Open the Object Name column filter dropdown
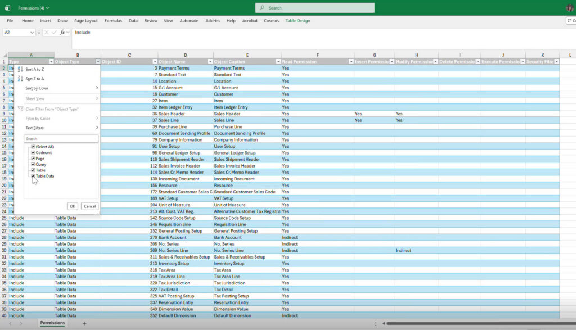This screenshot has width=576, height=330. coord(210,62)
